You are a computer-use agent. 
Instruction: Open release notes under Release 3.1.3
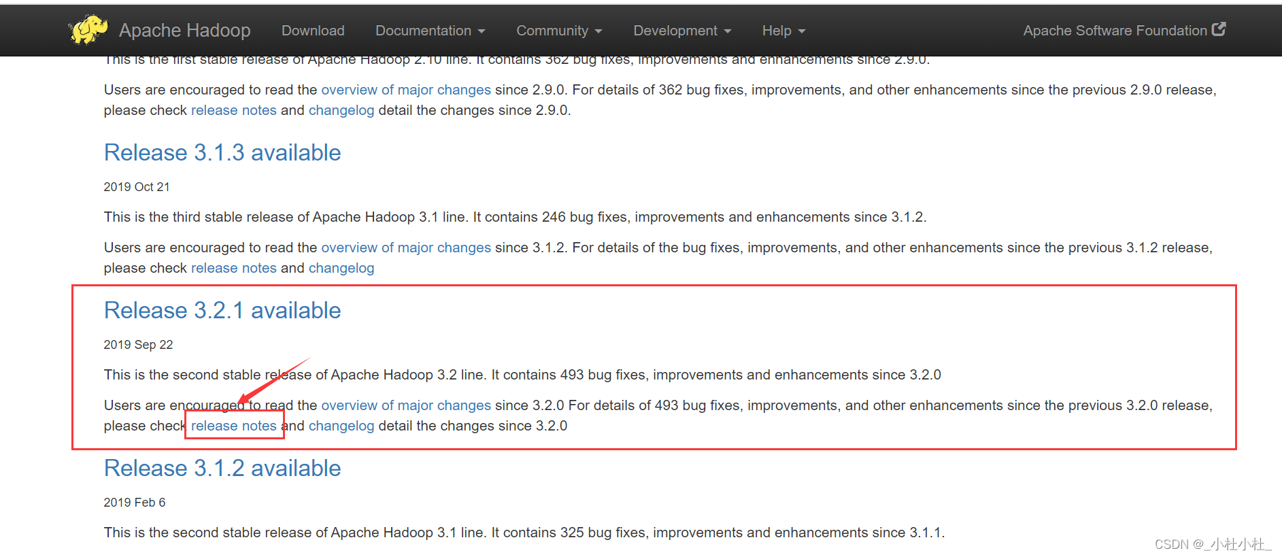point(234,268)
